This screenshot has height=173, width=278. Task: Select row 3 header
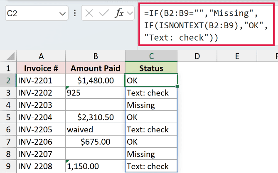(x=8, y=93)
